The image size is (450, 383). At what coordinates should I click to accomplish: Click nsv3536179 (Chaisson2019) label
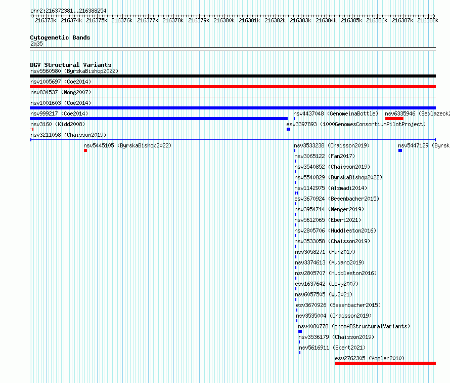click(x=336, y=337)
